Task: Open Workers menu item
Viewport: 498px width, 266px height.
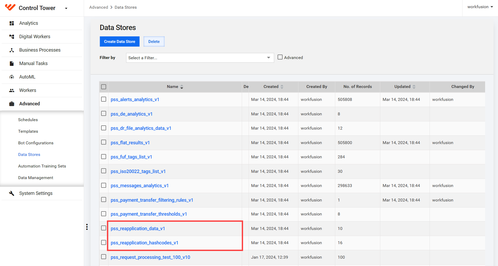Action: 28,90
